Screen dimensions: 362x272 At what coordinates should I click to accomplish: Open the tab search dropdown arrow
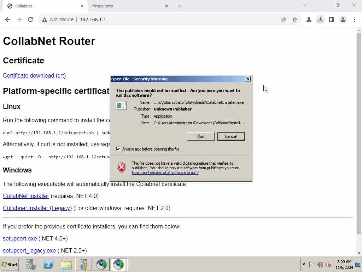305,5
